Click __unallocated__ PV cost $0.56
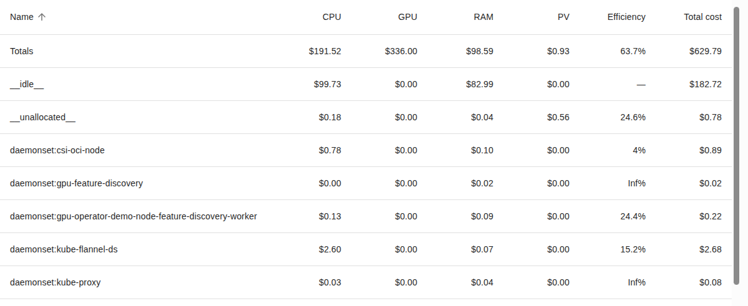Image resolution: width=748 pixels, height=306 pixels. (x=558, y=117)
